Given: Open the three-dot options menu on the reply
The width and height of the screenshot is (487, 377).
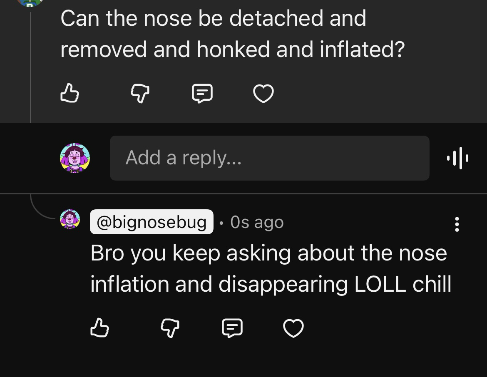Looking at the screenshot, I should coord(457,224).
